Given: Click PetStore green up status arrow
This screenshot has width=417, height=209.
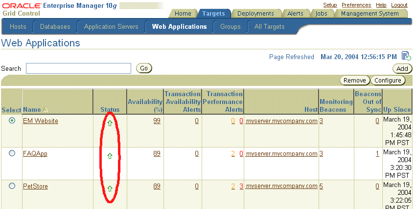Looking at the screenshot, I should pos(110,189).
